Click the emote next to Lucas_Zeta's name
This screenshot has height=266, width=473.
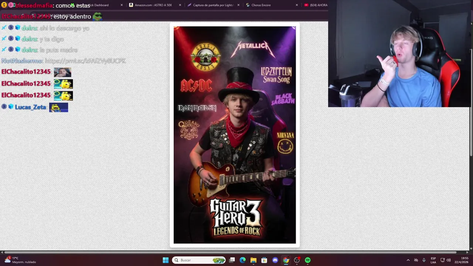[58, 108]
